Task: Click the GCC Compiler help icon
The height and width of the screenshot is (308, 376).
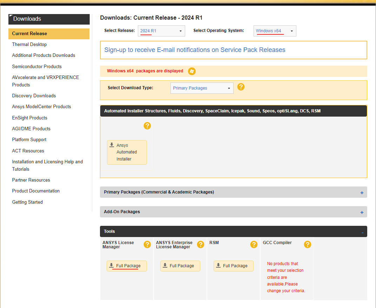Action: click(x=308, y=244)
